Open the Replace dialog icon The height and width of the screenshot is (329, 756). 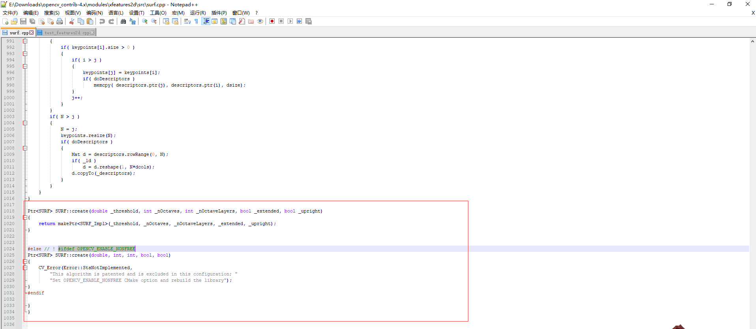[x=133, y=21]
